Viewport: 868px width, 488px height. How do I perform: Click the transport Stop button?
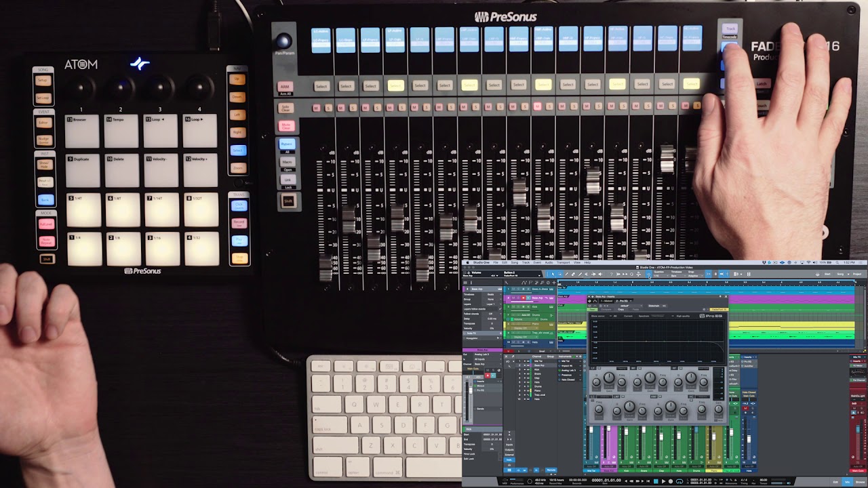pos(656,481)
